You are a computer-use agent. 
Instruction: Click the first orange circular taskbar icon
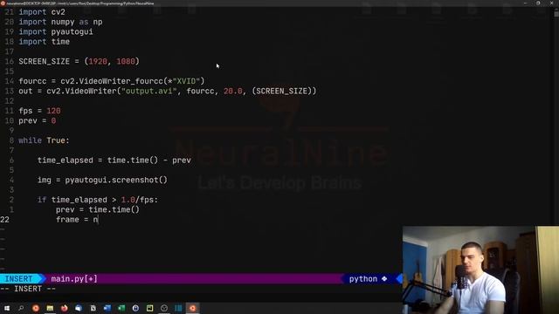36,308
